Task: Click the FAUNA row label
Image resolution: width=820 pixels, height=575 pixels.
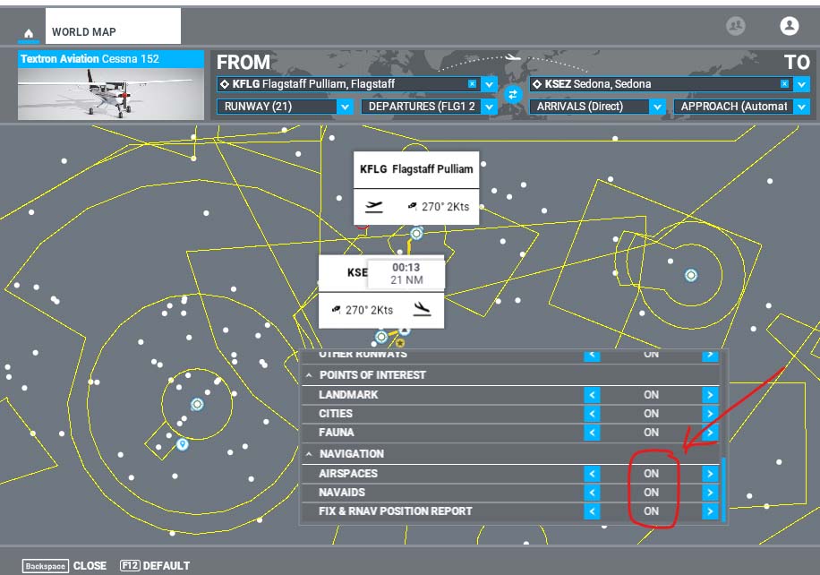Action: coord(337,433)
